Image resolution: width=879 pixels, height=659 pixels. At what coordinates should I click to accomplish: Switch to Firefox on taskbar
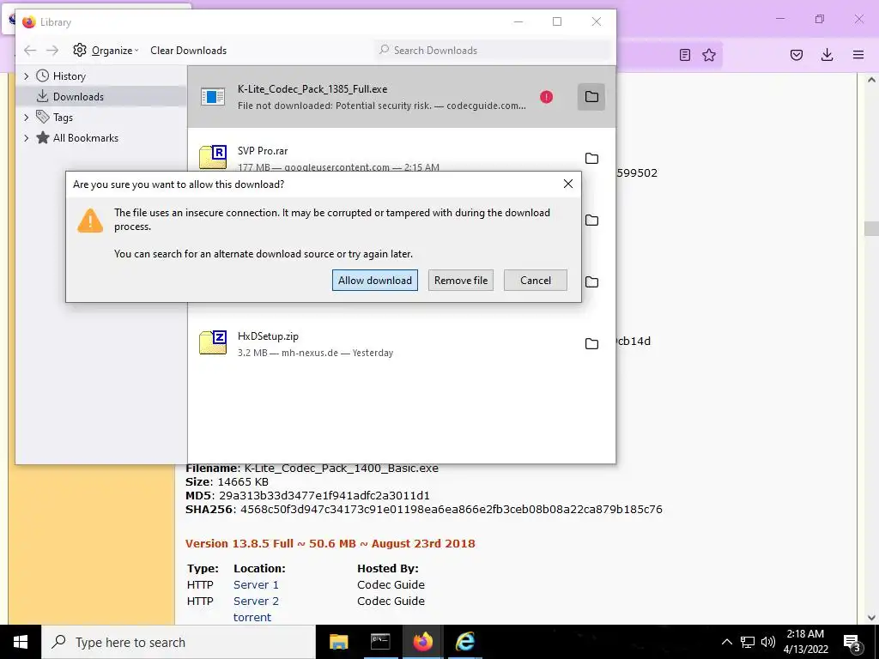pos(422,642)
